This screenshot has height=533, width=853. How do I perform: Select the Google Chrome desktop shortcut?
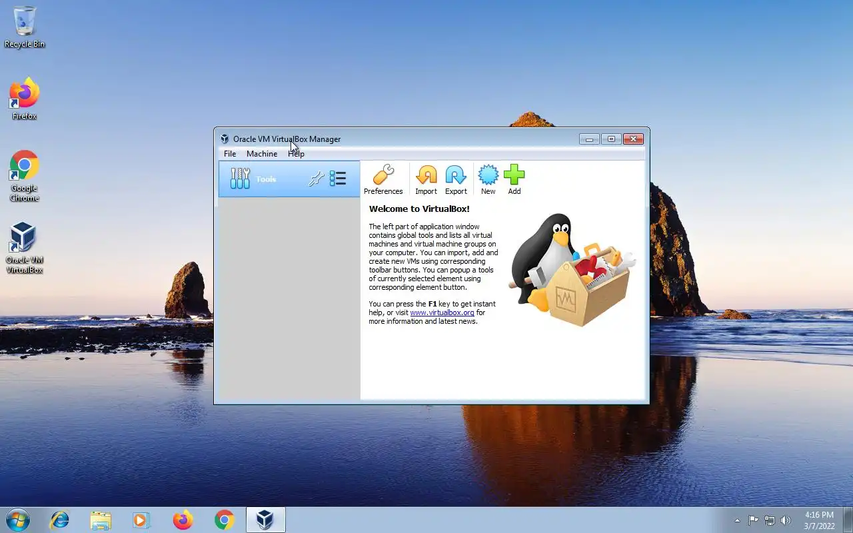click(25, 176)
